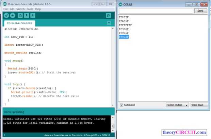The height and width of the screenshot is (139, 211).
Task: Close the COM18 serial monitor window
Action: 204,4
